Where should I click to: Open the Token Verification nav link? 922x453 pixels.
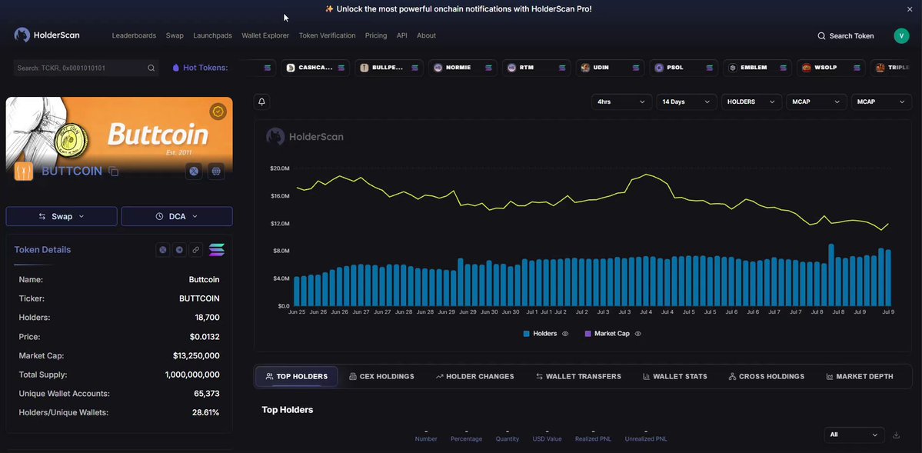pos(327,36)
